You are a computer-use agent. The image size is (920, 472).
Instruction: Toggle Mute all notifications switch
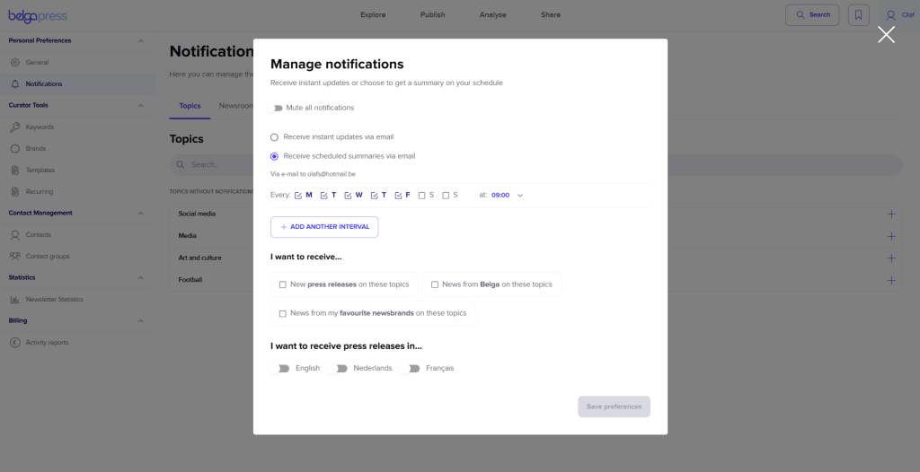coord(275,108)
